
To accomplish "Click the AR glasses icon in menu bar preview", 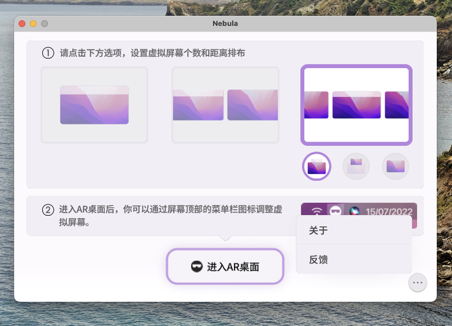I will pyautogui.click(x=335, y=211).
